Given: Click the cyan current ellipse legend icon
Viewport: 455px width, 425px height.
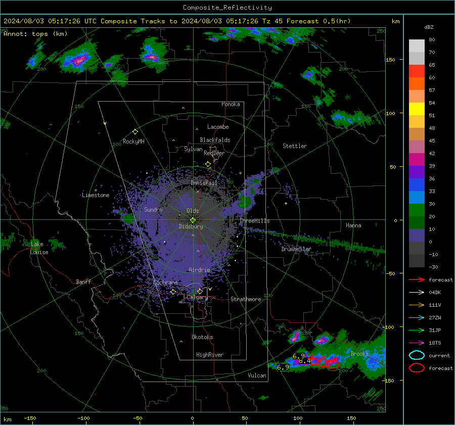Looking at the screenshot, I should pos(417,355).
